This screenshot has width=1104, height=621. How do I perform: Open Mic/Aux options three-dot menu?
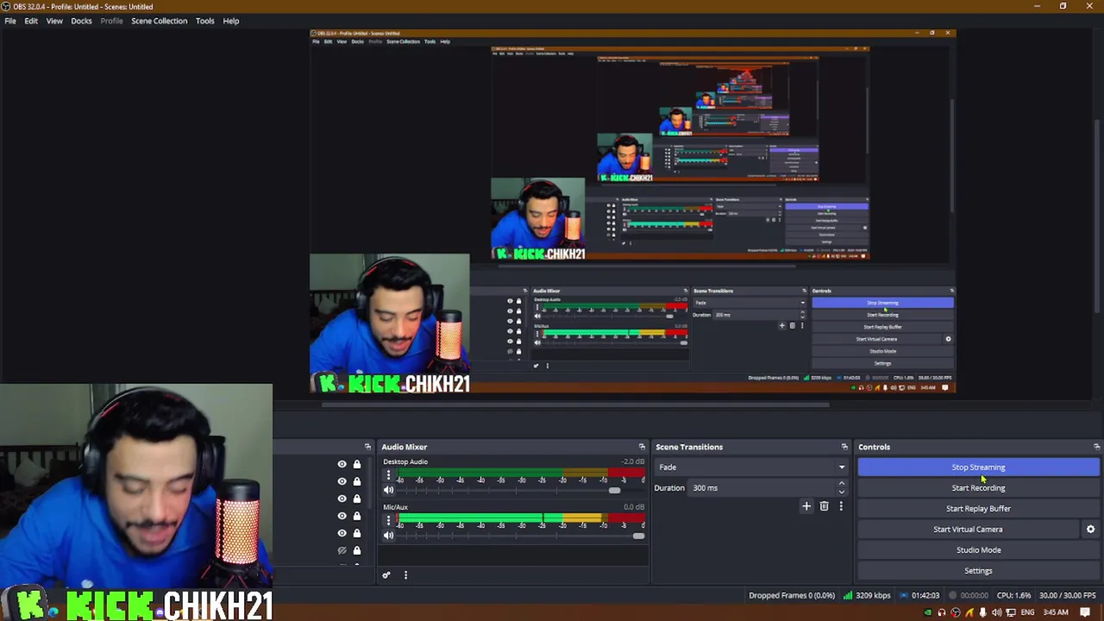pyautogui.click(x=388, y=520)
